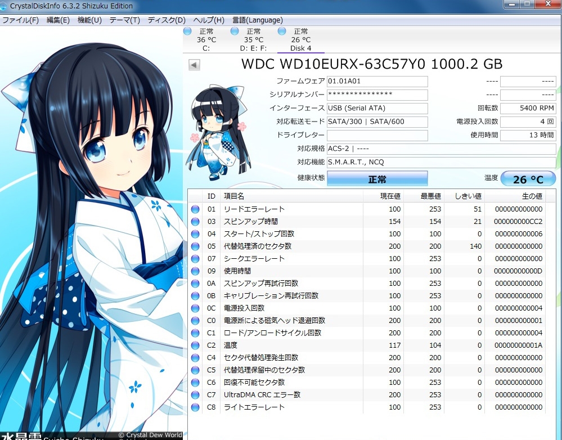This screenshot has width=562, height=440.
Task: Click status orb for ID C1 row
Action: (195, 333)
